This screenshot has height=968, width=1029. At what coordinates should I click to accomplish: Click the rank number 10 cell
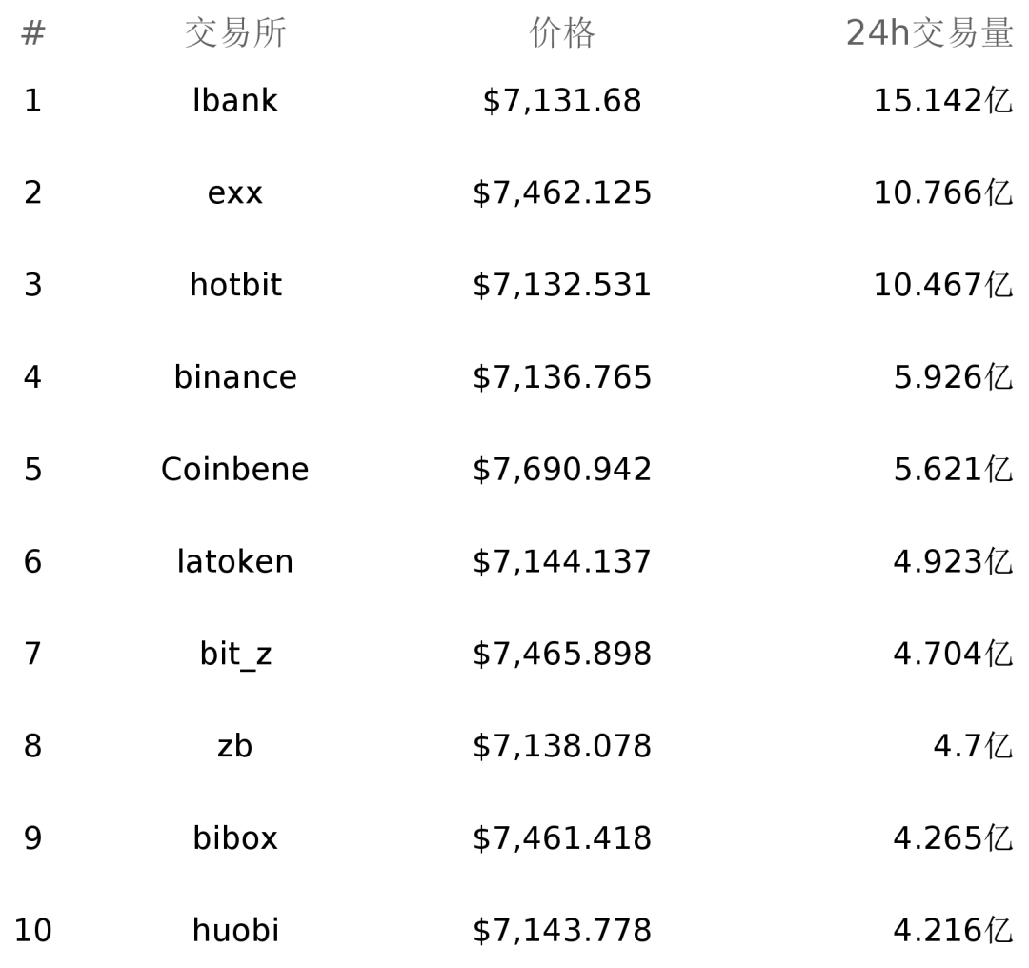(32, 931)
